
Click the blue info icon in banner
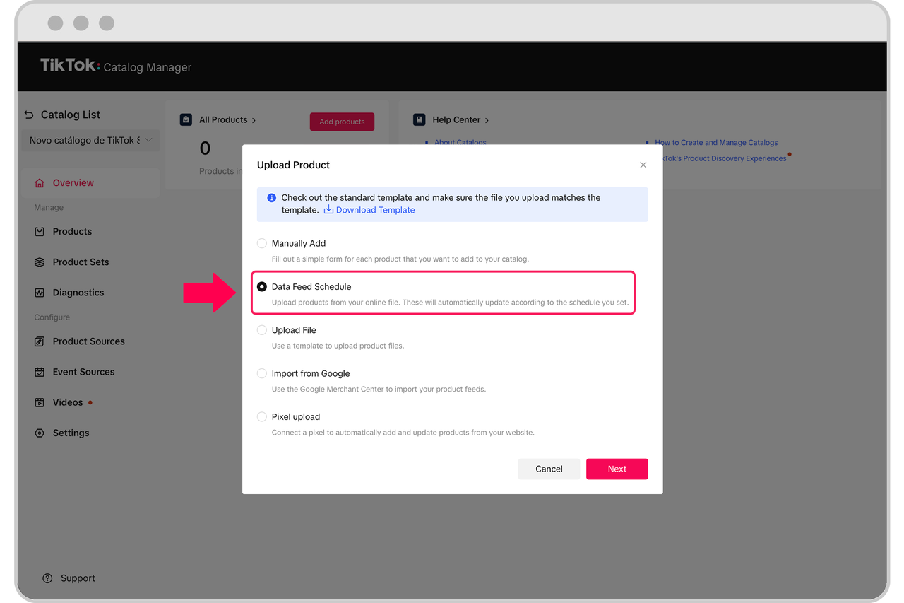pos(272,198)
